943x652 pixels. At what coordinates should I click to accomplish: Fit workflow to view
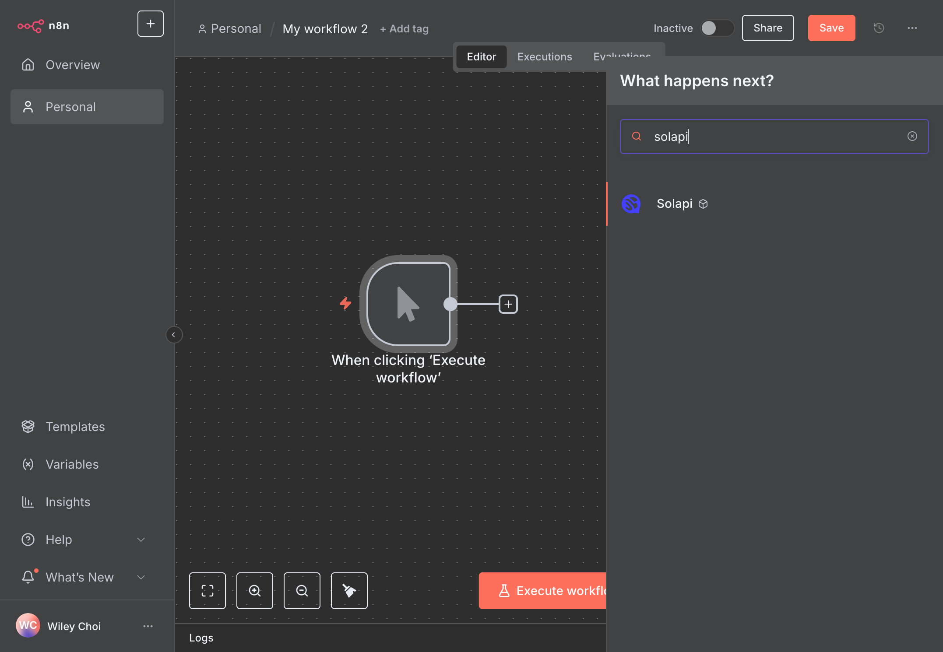[208, 591]
